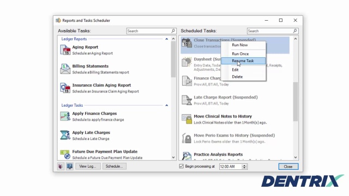Select 'Move Perio Exams to History (Suspended)' text
This screenshot has width=349, height=196.
point(234,136)
